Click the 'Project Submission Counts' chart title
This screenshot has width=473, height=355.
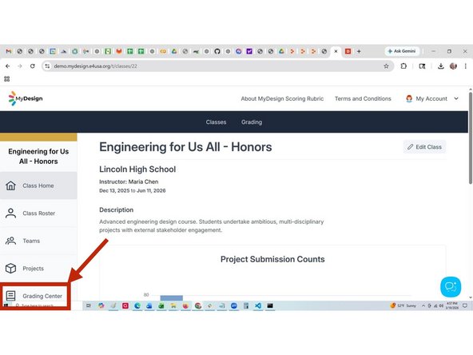(272, 259)
